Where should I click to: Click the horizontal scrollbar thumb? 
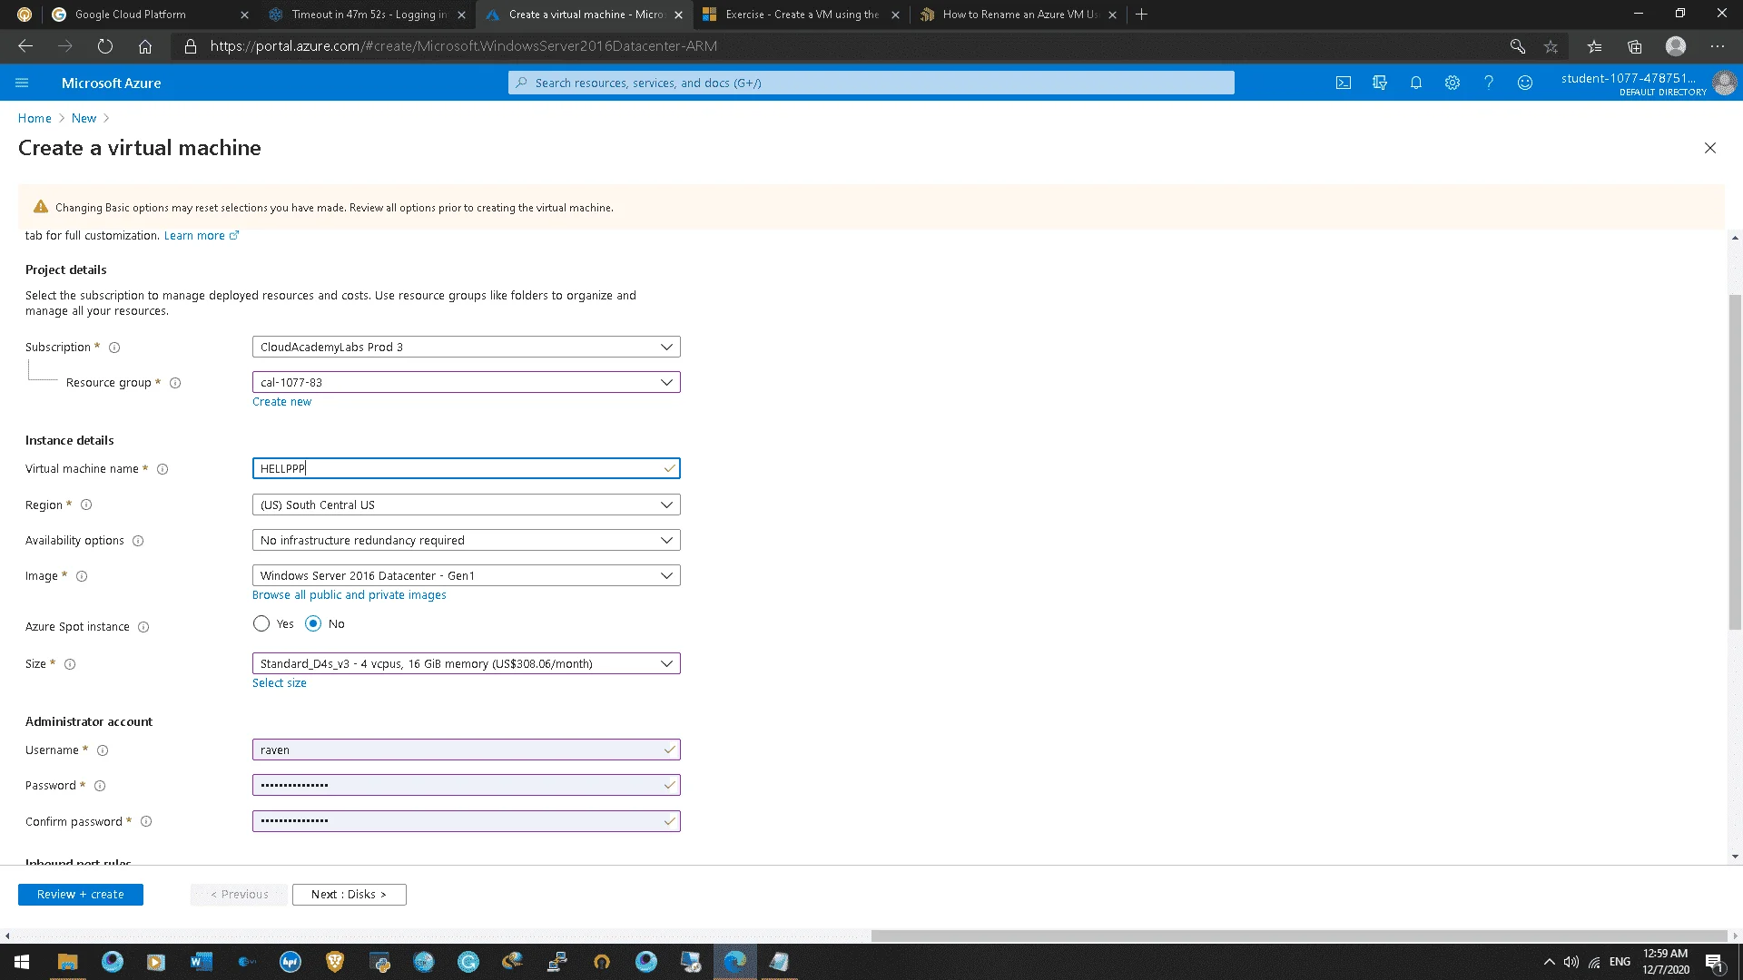pos(1299,936)
